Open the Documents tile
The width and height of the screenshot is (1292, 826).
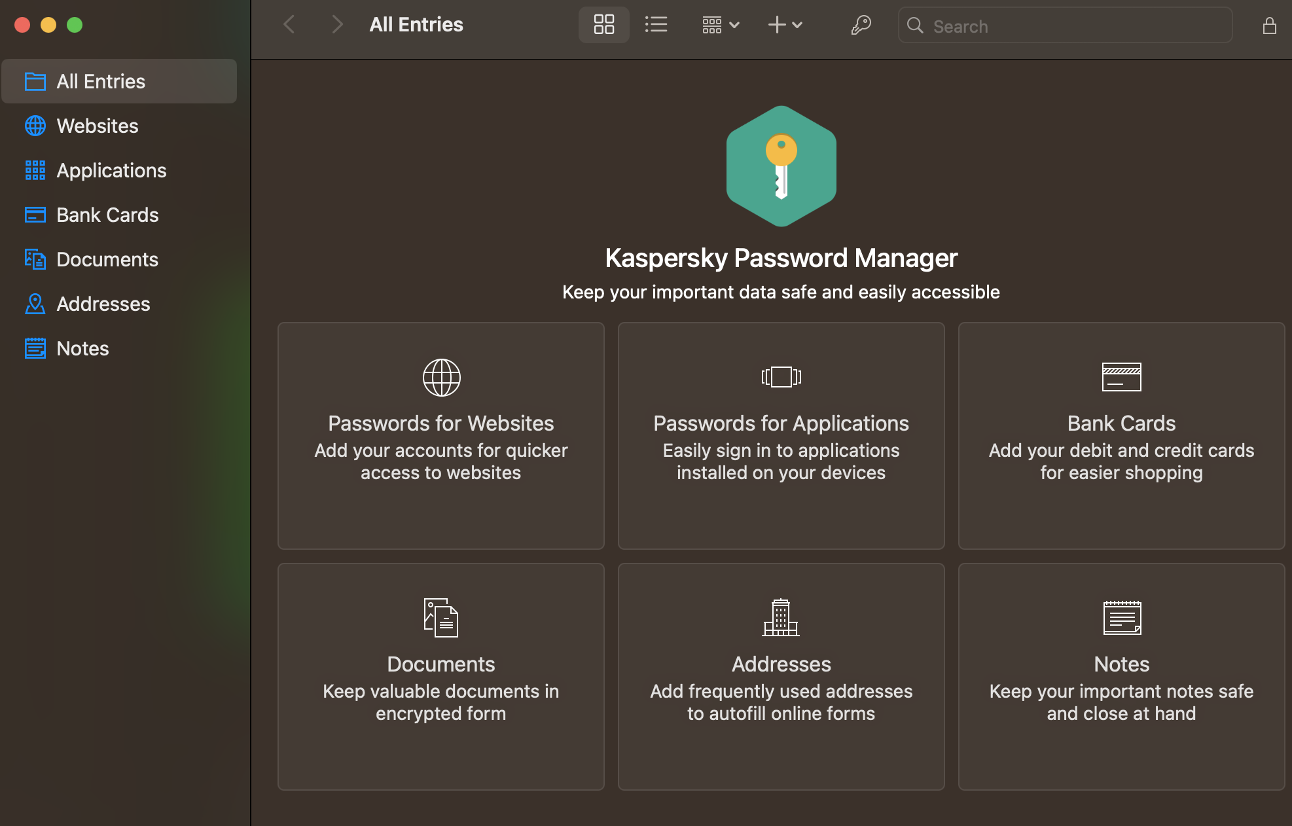pyautogui.click(x=441, y=677)
